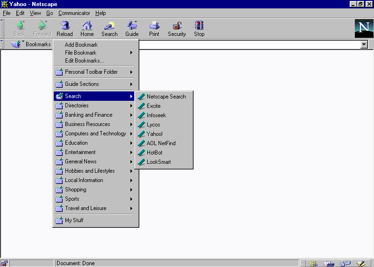The height and width of the screenshot is (267, 374).
Task: Open the Go menu
Action: coord(50,13)
